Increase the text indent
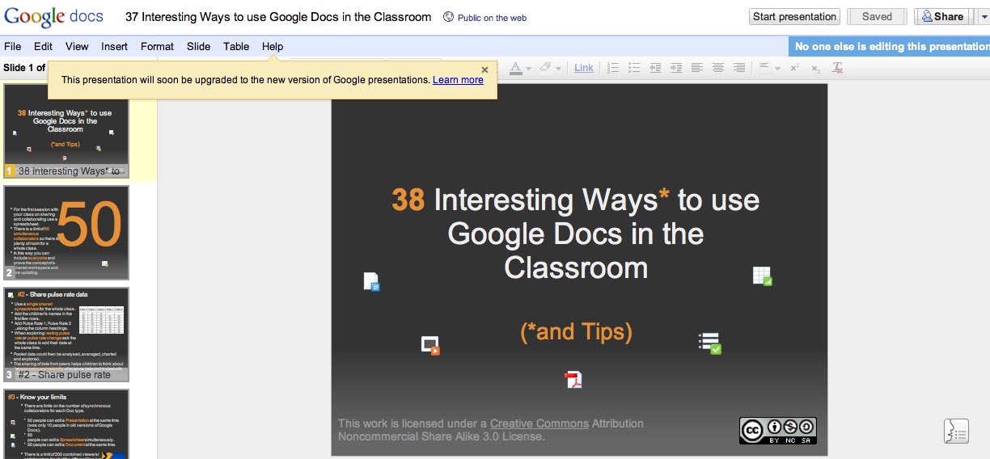Viewport: 990px width, 459px height. click(676, 68)
